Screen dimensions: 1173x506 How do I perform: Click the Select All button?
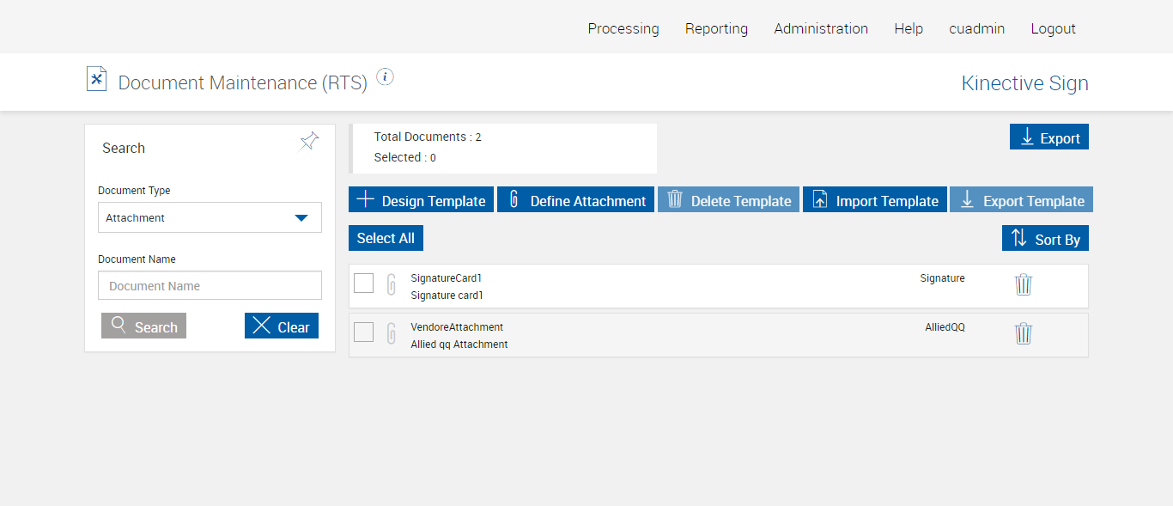386,238
